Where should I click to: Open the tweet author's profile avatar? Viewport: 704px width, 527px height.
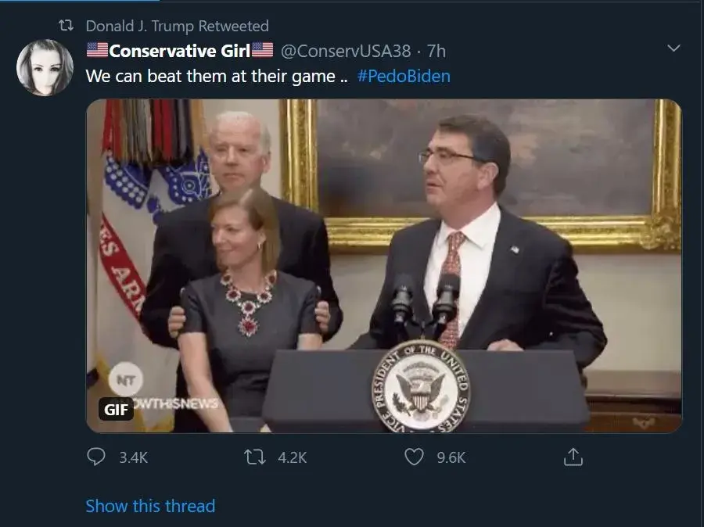(45, 67)
